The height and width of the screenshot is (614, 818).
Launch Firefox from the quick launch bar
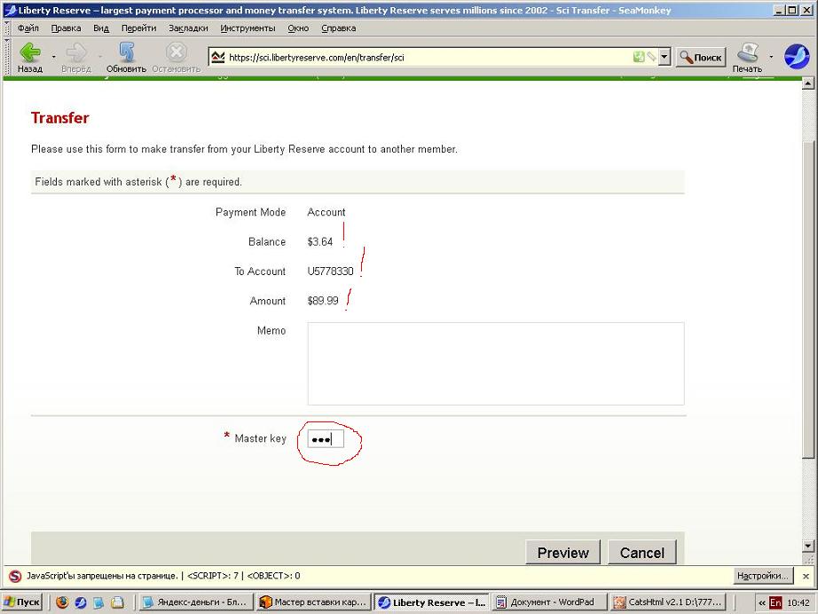pyautogui.click(x=62, y=602)
